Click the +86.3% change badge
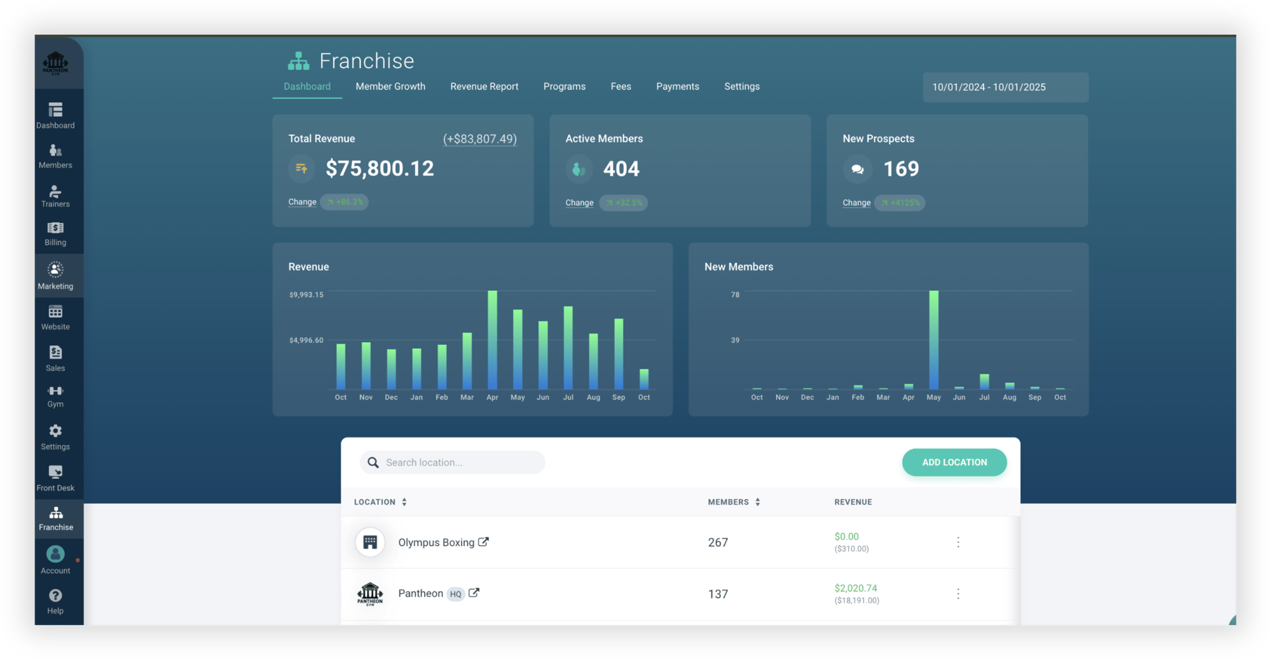Viewport: 1278px width, 663px height. [345, 202]
